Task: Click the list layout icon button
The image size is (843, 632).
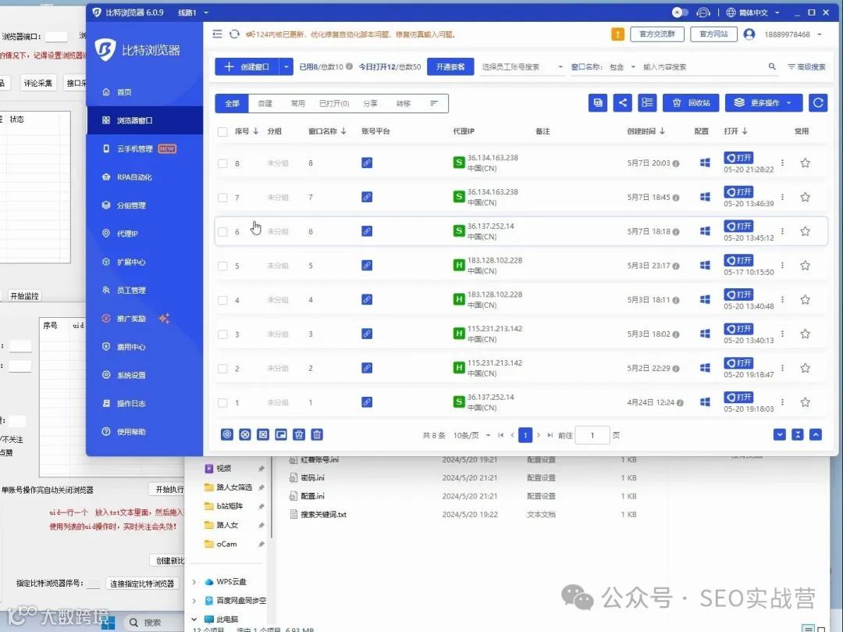Action: pyautogui.click(x=647, y=103)
